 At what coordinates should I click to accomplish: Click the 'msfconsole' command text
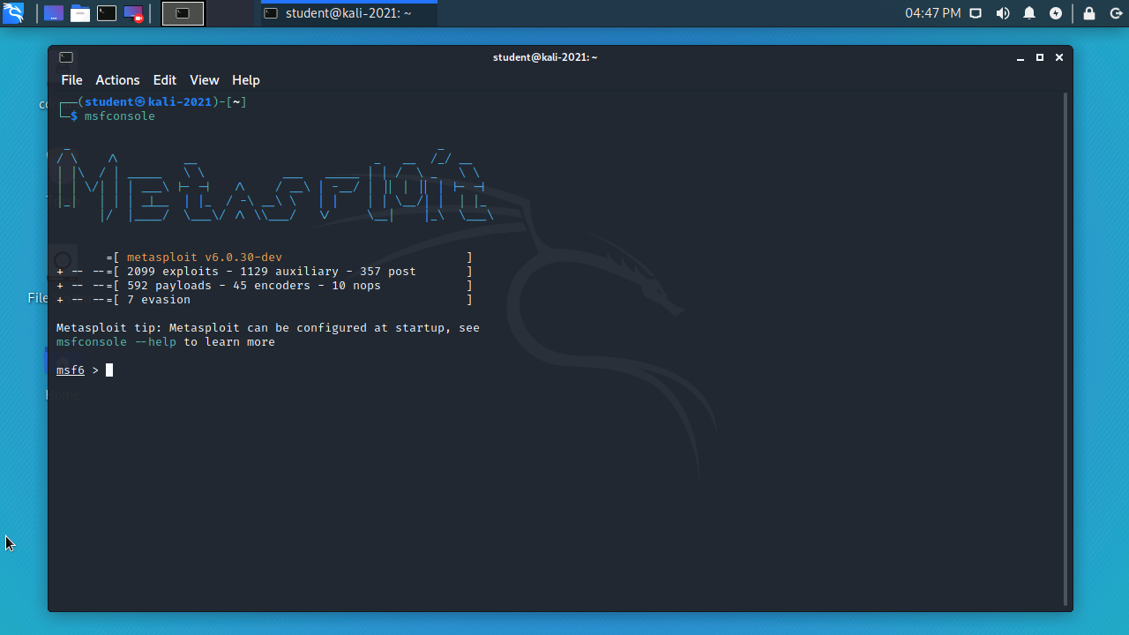click(120, 116)
